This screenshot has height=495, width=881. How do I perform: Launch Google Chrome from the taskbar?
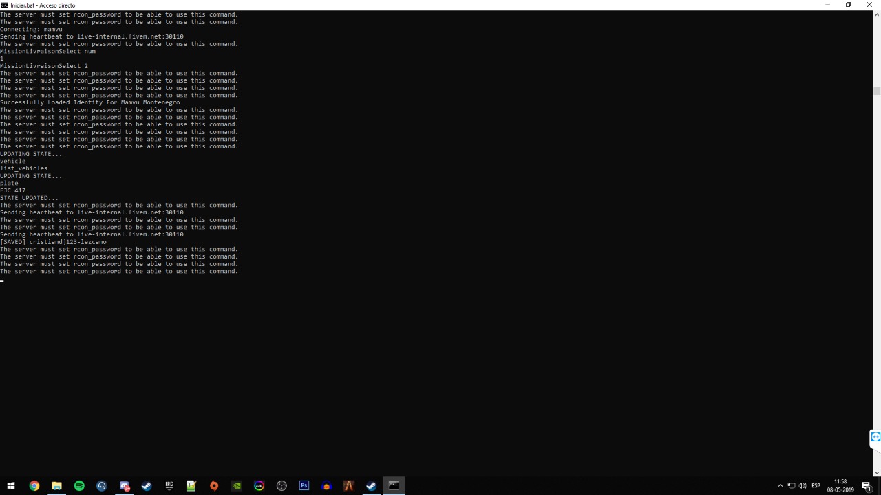[34, 486]
